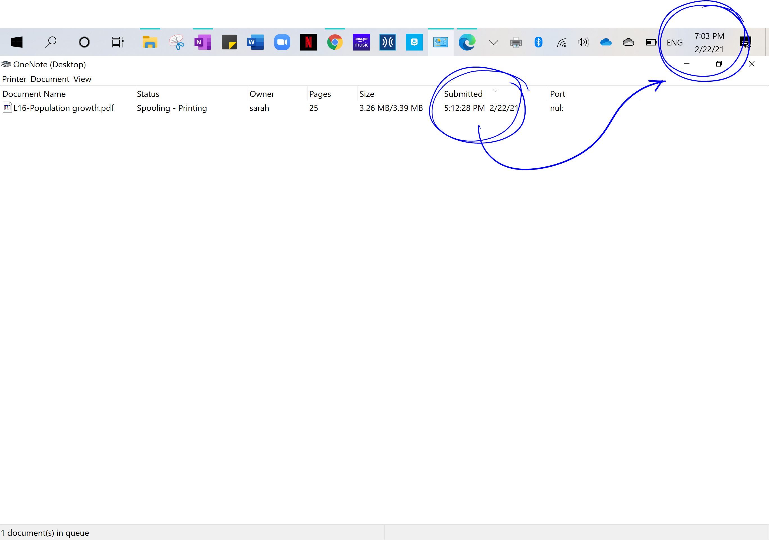Open OneNote from the taskbar

tap(202, 42)
